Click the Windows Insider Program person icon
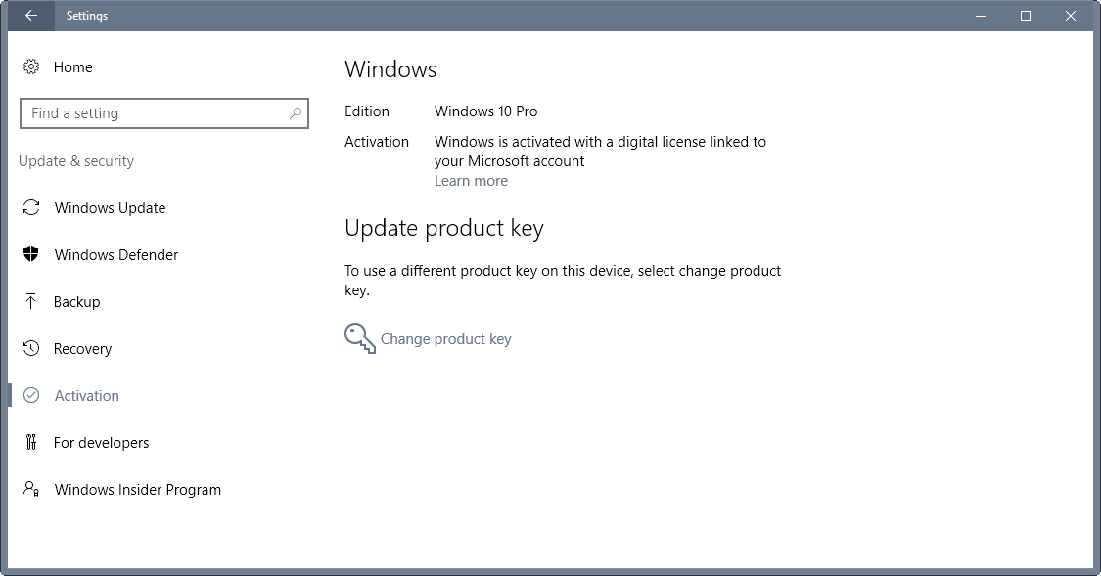Screen dimensions: 1101x576 31,490
